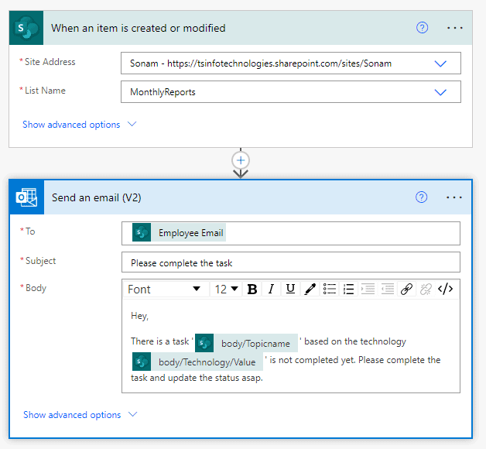Open help for Send an email (V2)
Image resolution: width=486 pixels, height=449 pixels.
[421, 197]
